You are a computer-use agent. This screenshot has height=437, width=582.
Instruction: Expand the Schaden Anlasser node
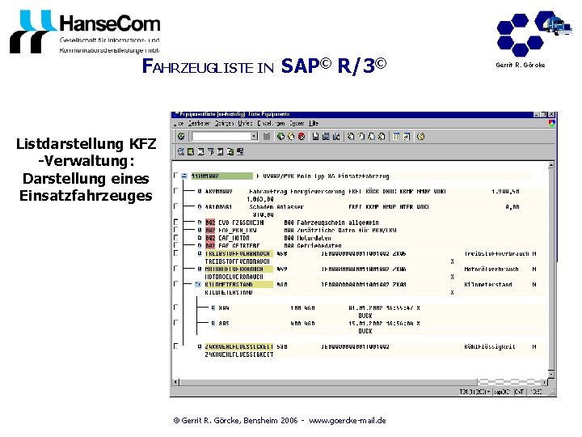click(200, 206)
